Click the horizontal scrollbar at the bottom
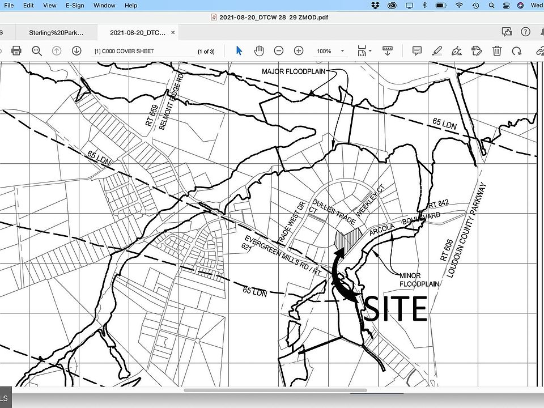Screen dimensions: 544x408 [275, 390]
